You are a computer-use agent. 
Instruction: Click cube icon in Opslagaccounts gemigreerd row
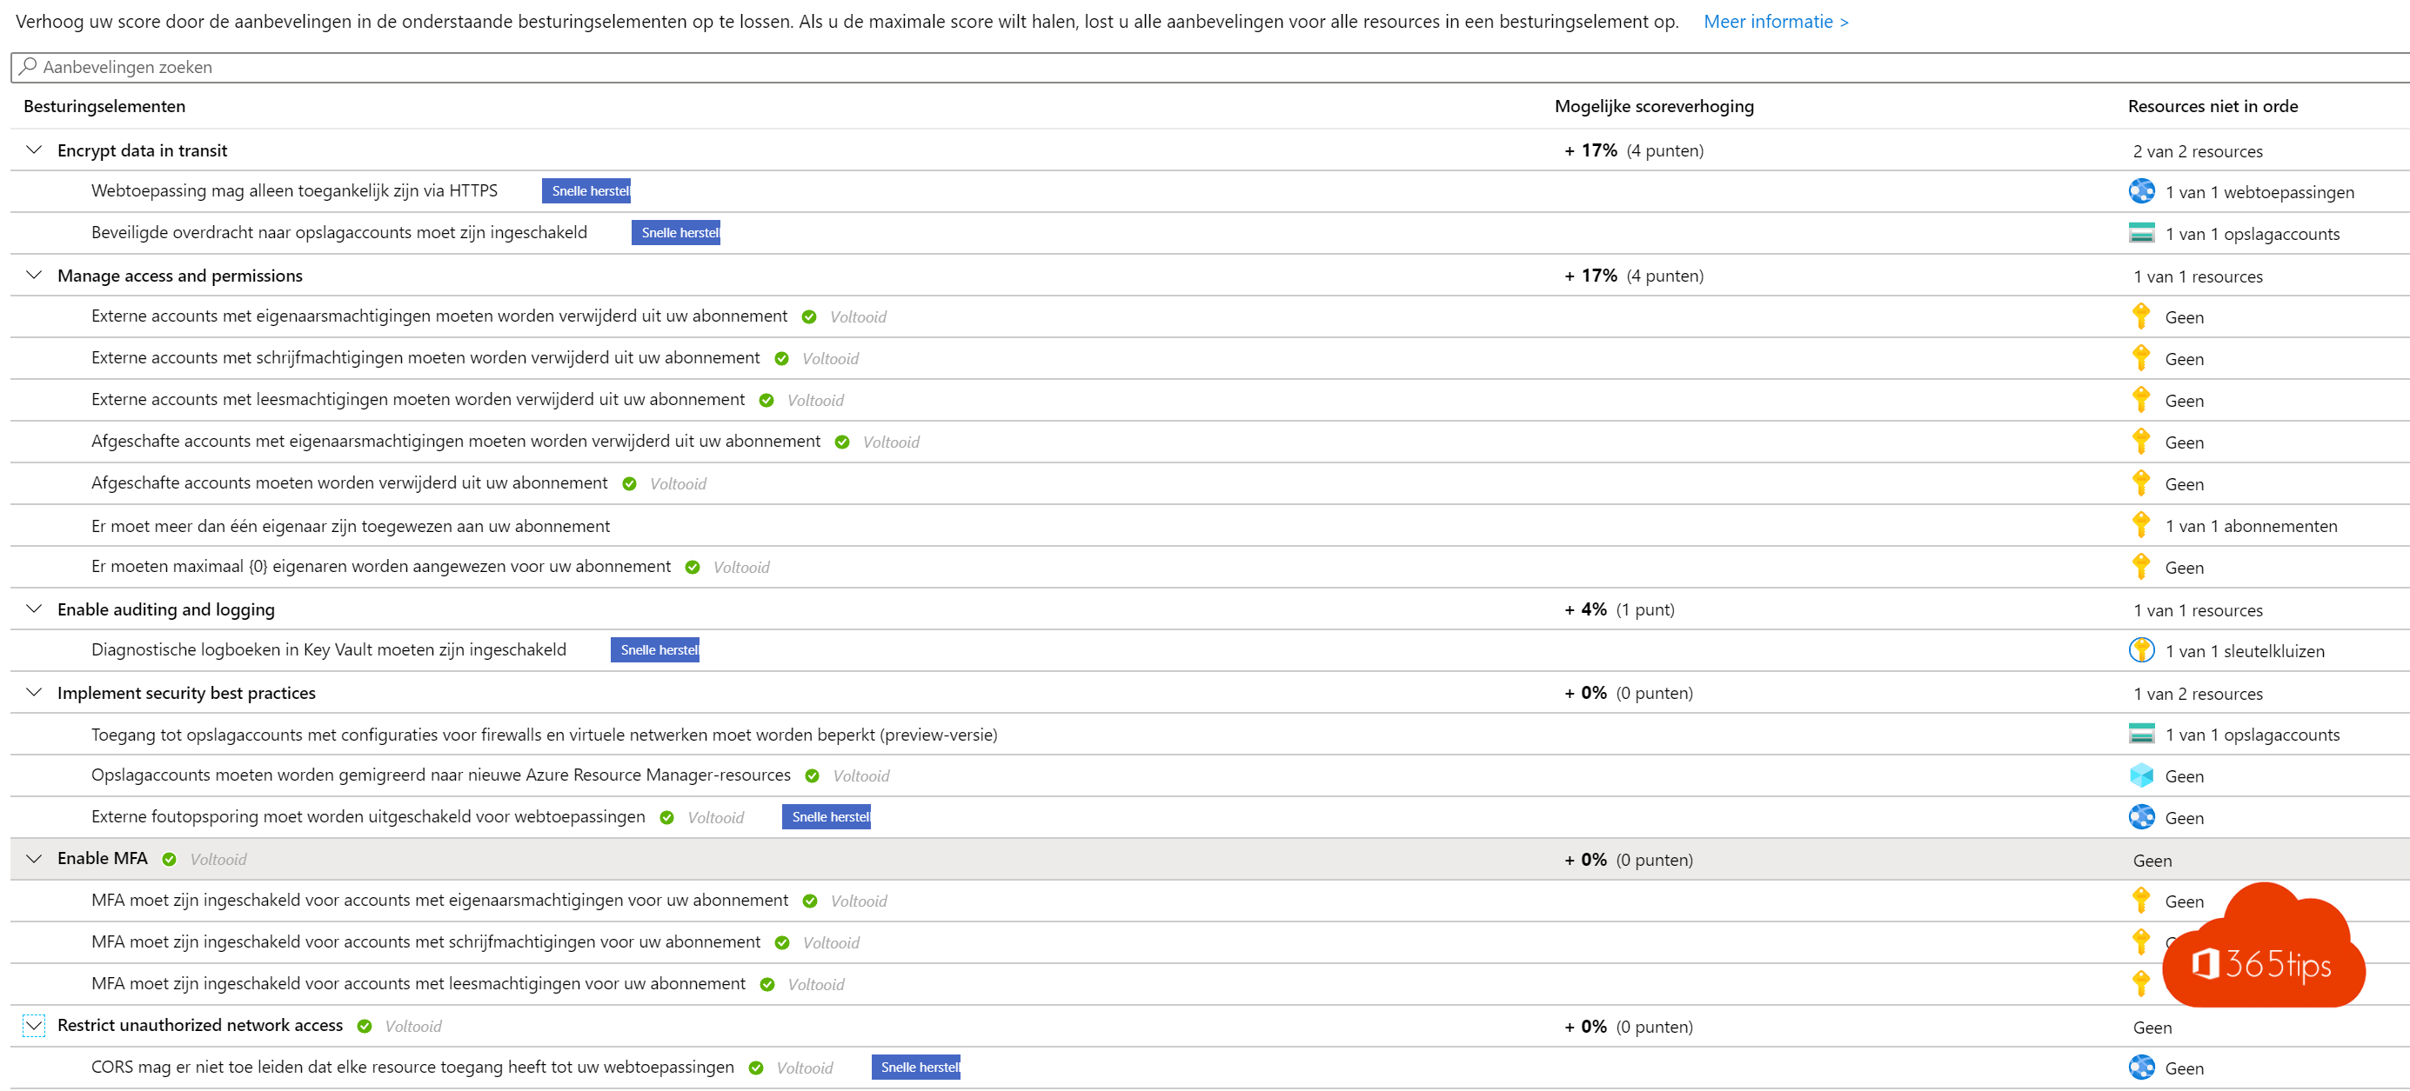pos(2140,775)
